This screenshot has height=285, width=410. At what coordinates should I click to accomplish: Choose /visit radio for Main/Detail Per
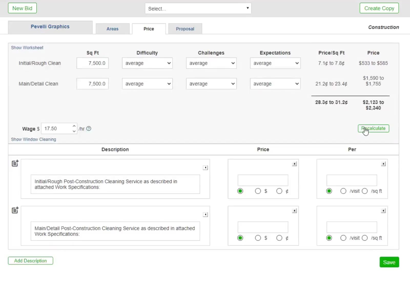pyautogui.click(x=343, y=238)
